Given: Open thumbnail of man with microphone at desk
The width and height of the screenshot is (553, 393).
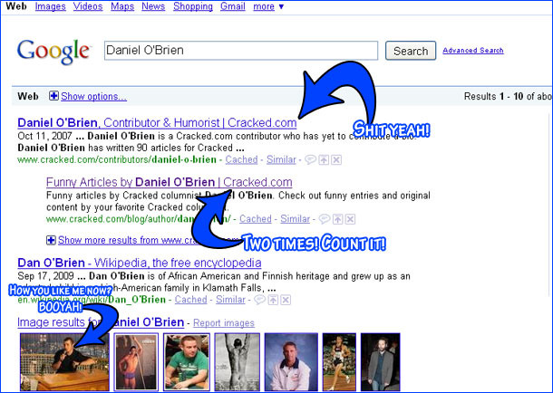Looking at the screenshot, I should tap(64, 362).
